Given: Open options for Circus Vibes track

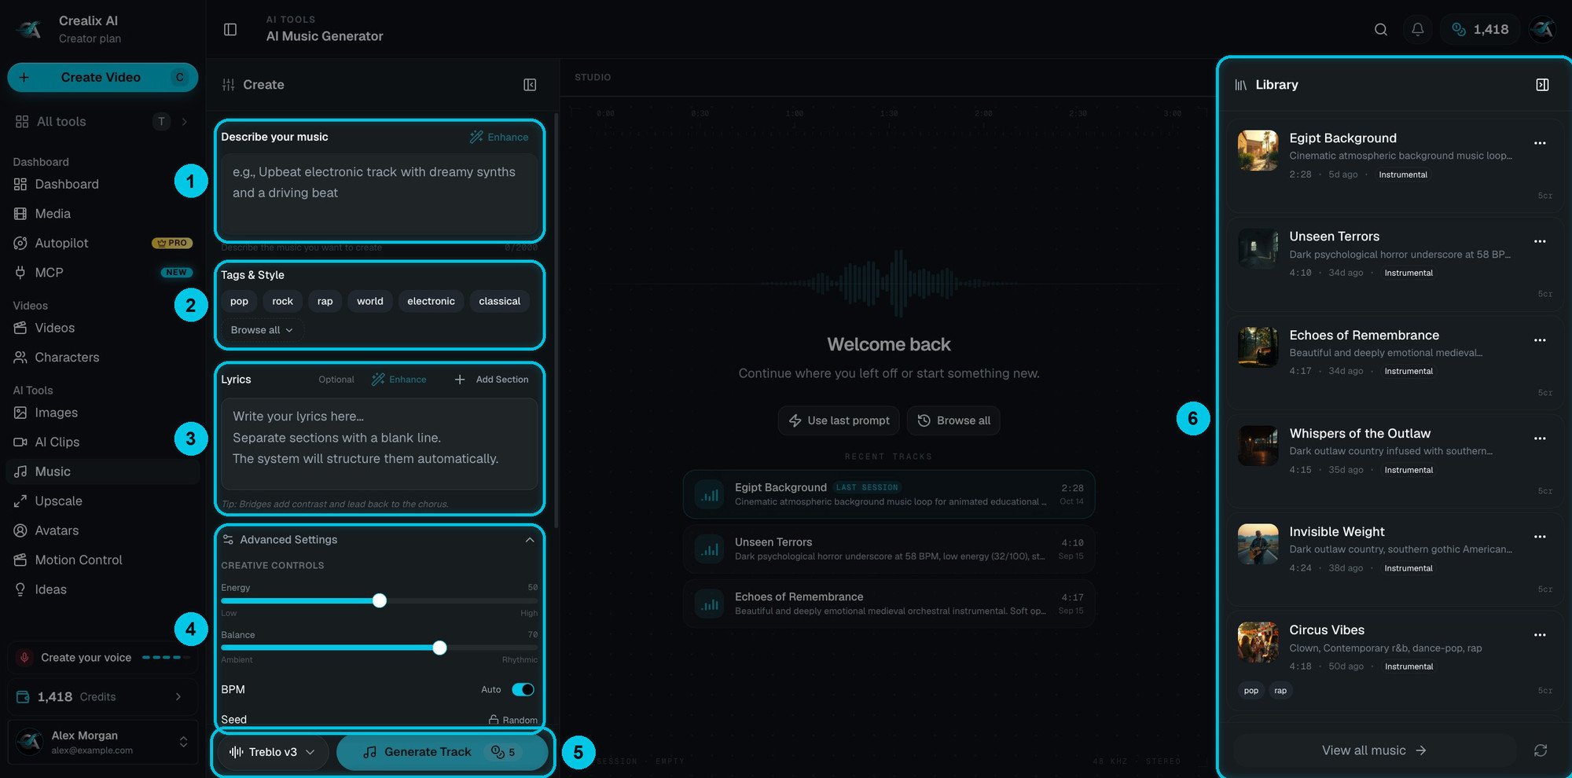Looking at the screenshot, I should pos(1540,635).
